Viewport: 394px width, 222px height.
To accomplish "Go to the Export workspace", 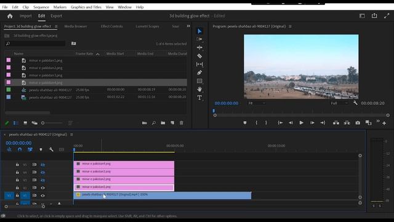I will click(56, 15).
